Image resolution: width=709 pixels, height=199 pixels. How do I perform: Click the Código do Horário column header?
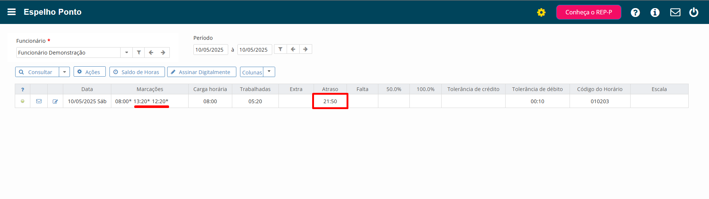(x=600, y=89)
